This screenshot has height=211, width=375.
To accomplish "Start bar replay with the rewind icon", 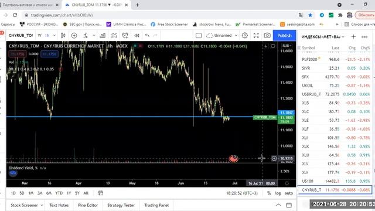I will tap(137, 35).
